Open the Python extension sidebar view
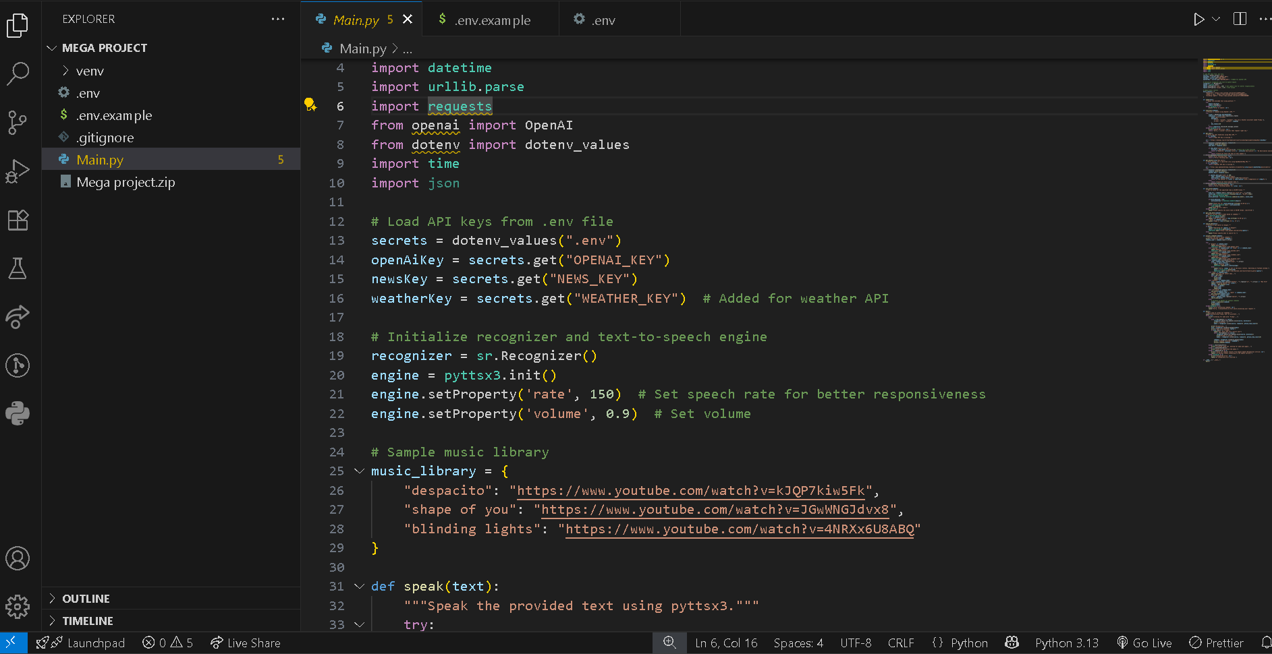 click(18, 413)
